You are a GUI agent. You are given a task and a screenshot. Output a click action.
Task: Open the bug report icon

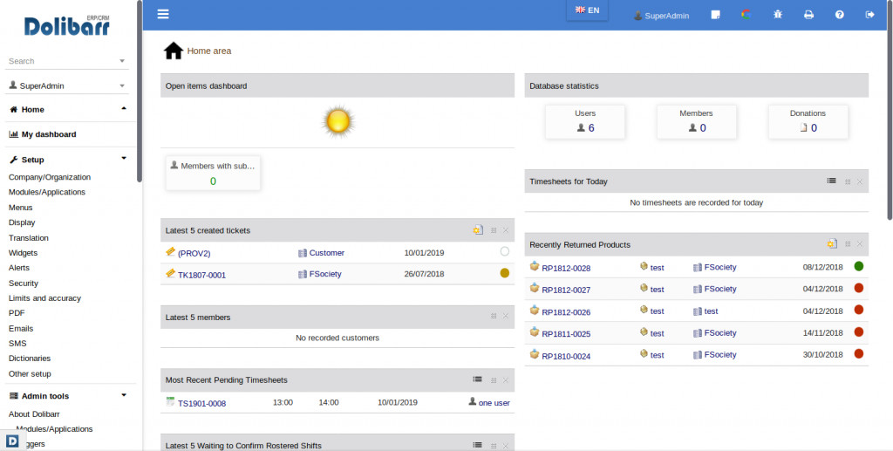(778, 15)
